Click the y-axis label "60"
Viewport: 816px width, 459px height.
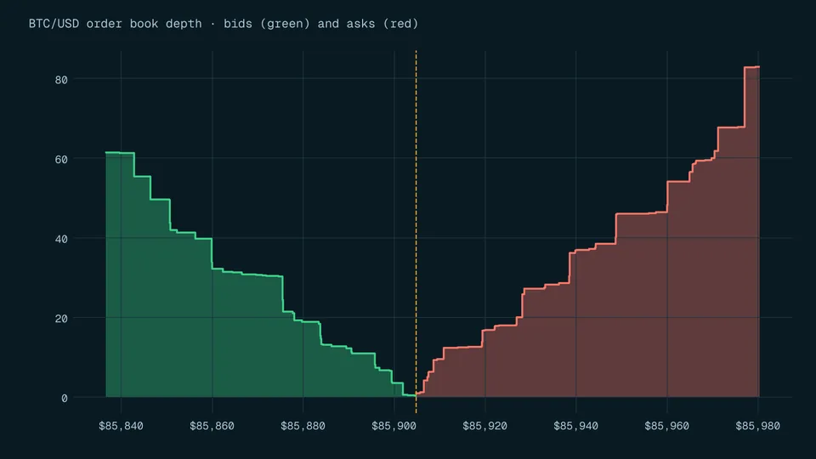click(x=61, y=159)
